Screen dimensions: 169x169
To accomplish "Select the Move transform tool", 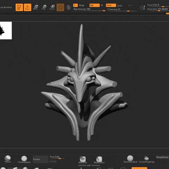I will tap(36, 7).
